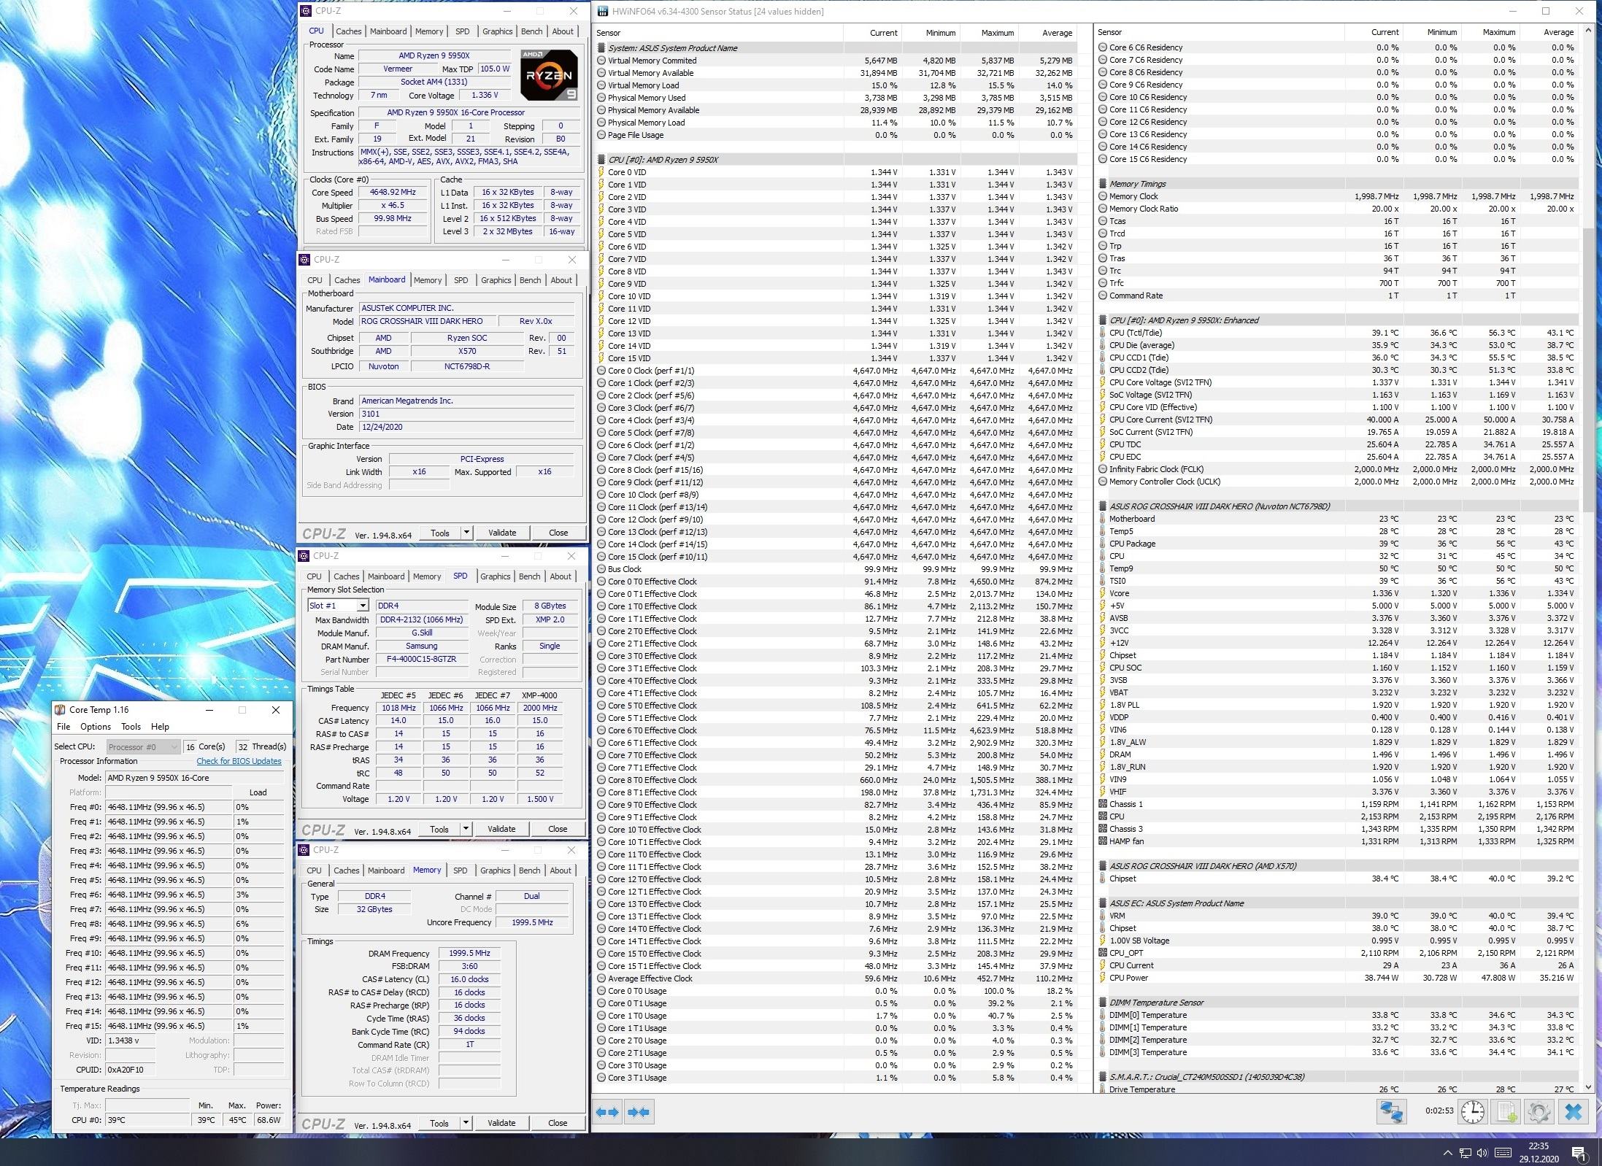Click the Memory Timings section icon
1602x1166 pixels.
click(x=1103, y=184)
